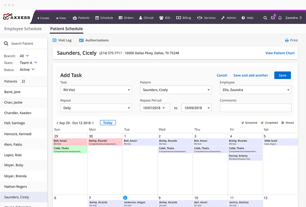Screen dimensions: 306x207
Task: Go to previous date range arrow
Action: click(57, 123)
